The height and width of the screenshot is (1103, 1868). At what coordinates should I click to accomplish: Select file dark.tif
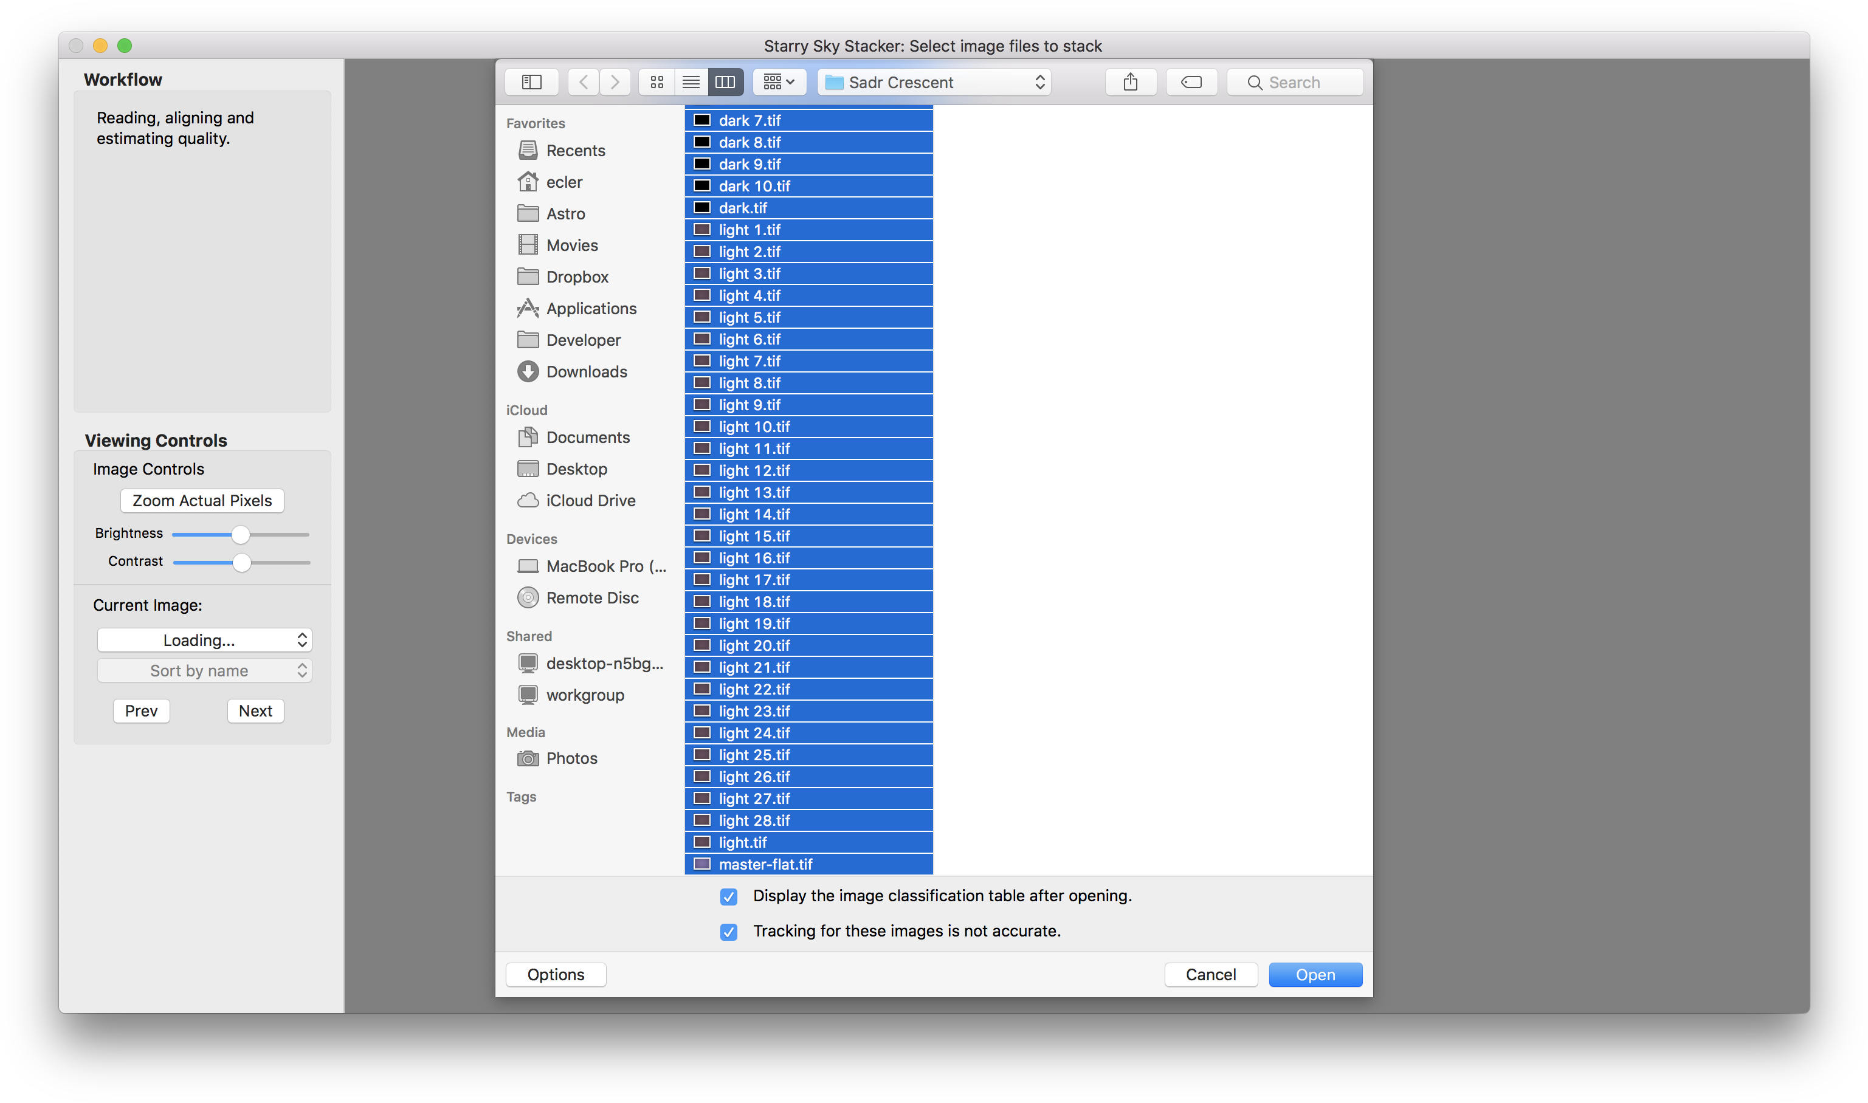[x=808, y=208]
